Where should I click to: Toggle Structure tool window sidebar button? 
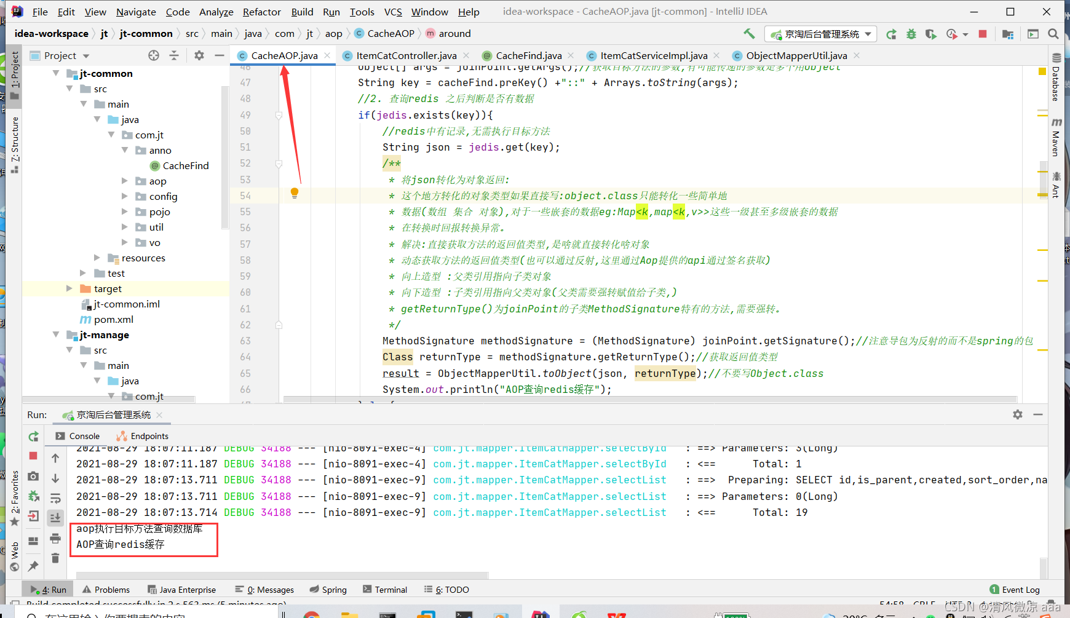(15, 145)
